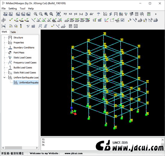
Task: Click the Zoom Out magnifier icon
Action: coord(41,14)
